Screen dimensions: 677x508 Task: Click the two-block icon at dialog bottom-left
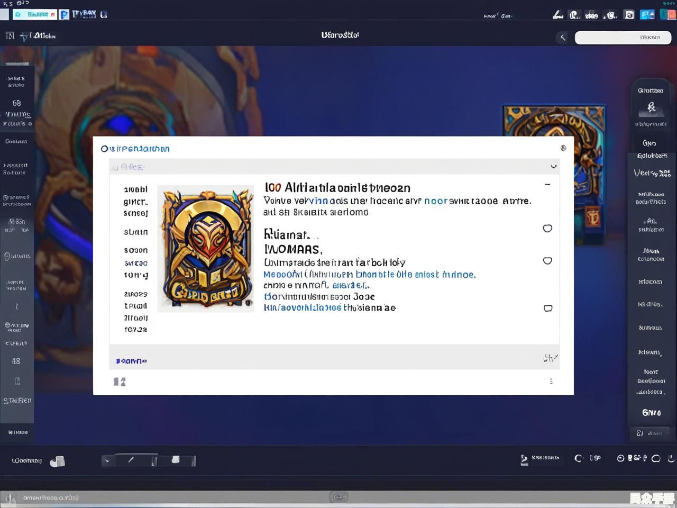pyautogui.click(x=120, y=382)
